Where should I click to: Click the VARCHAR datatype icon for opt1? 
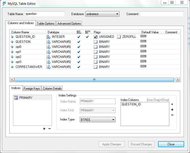point(48,52)
